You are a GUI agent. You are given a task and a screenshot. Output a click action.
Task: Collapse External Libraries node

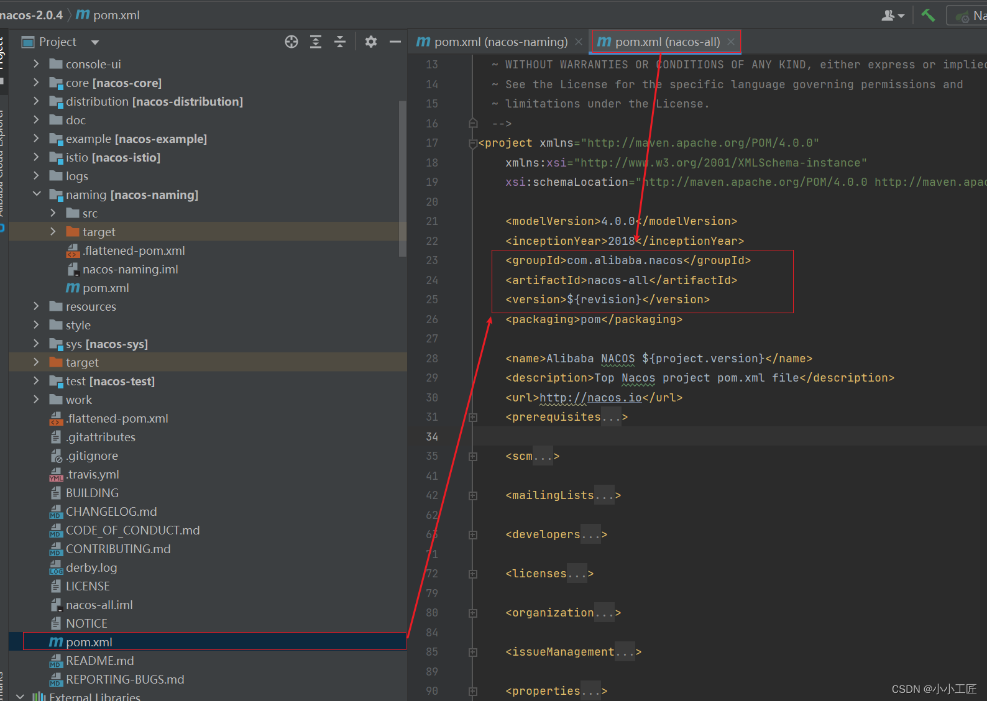pyautogui.click(x=20, y=697)
